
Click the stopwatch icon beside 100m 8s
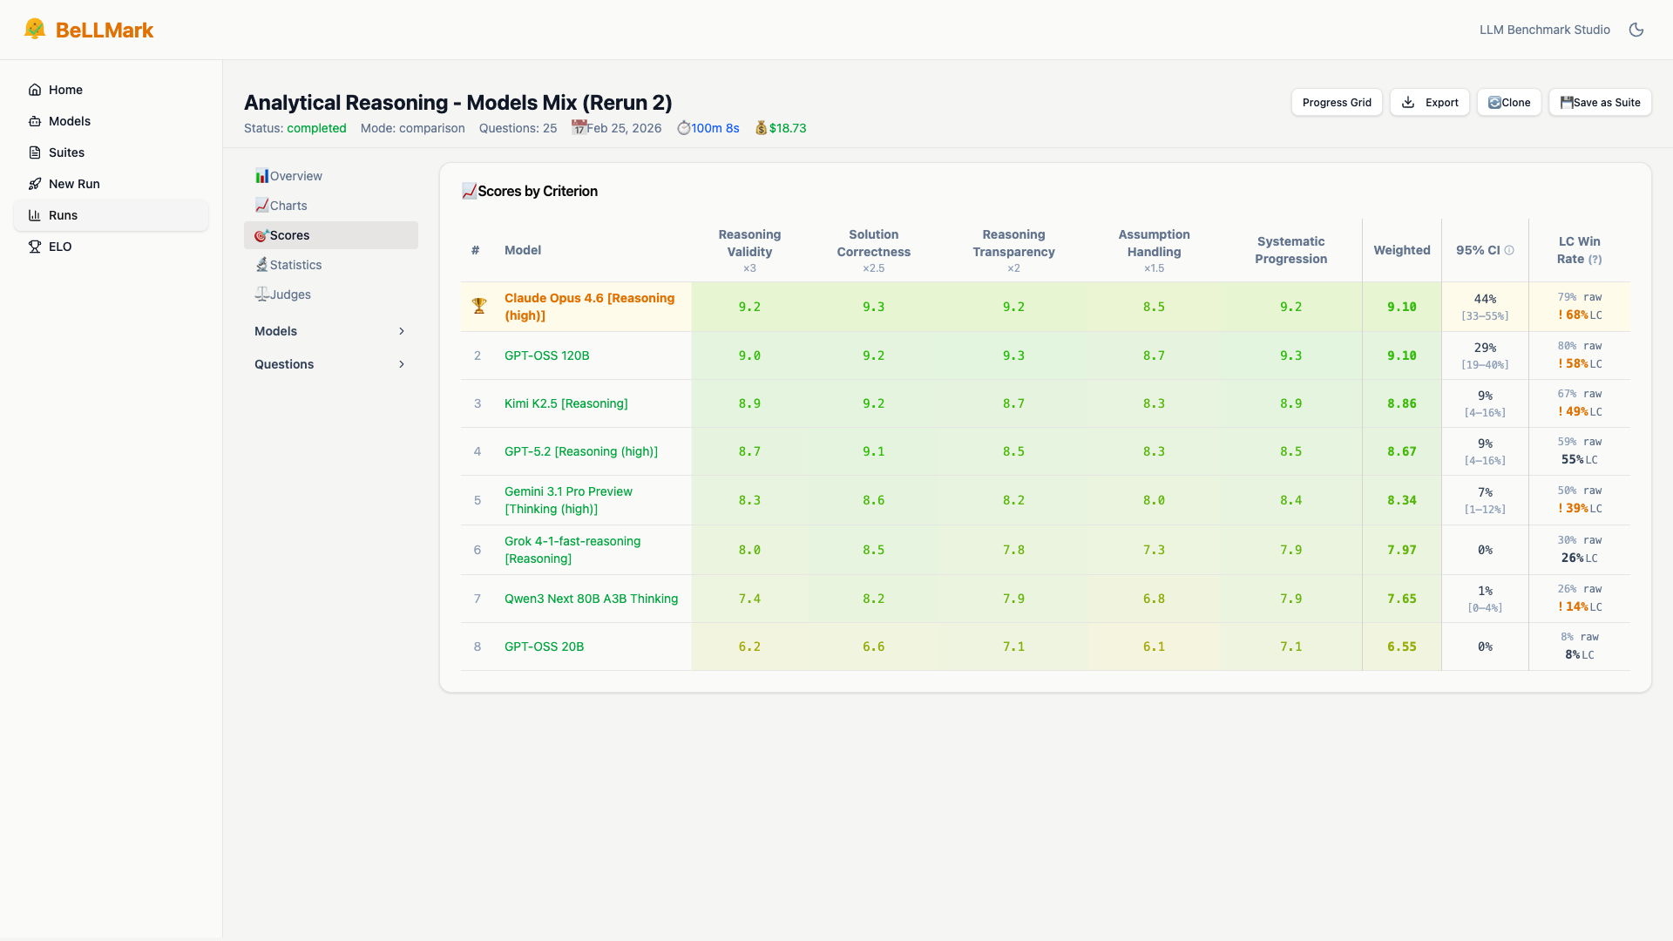pyautogui.click(x=684, y=128)
